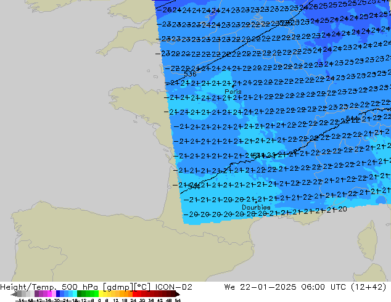Image resolution: width=391 pixels, height=302 pixels.
Task: Pick the orange legend swatch
Action: [x=126, y=293]
